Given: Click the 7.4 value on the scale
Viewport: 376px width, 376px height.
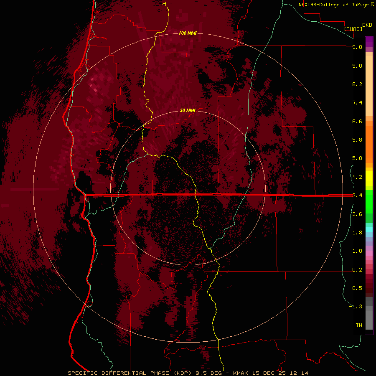Looking at the screenshot, I should click(357, 103).
